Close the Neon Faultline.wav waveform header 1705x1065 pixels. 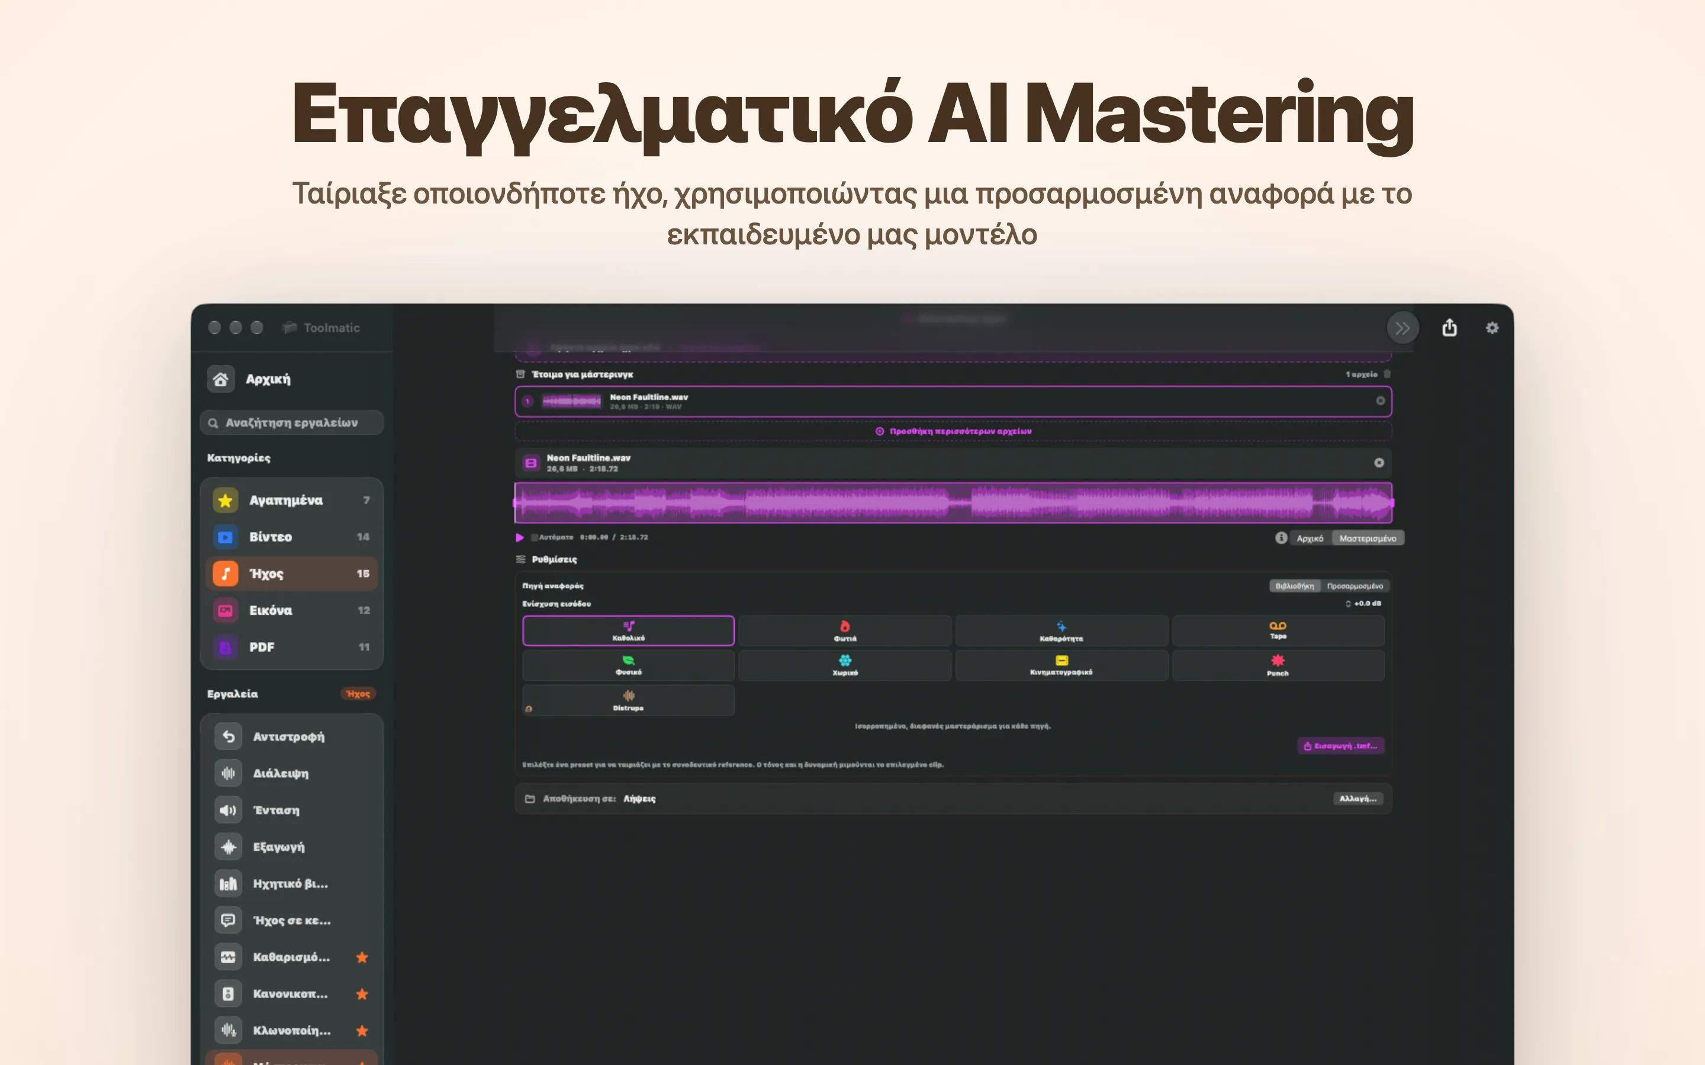click(1379, 463)
